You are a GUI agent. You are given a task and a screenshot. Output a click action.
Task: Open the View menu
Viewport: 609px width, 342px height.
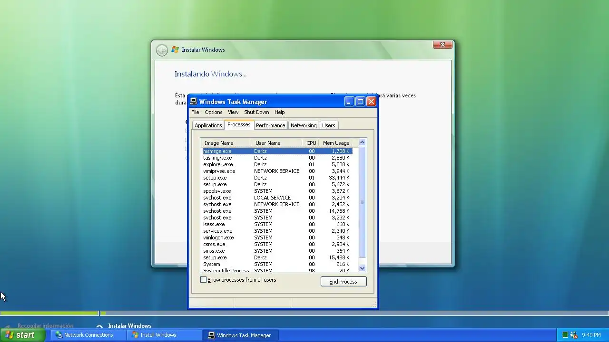tap(233, 112)
